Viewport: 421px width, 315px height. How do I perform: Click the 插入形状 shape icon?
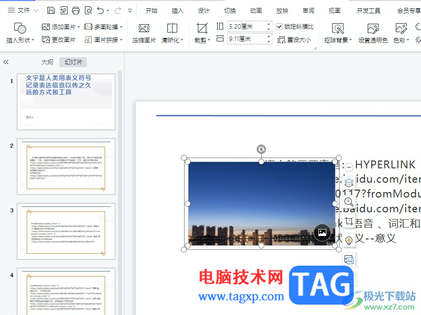tap(20, 28)
